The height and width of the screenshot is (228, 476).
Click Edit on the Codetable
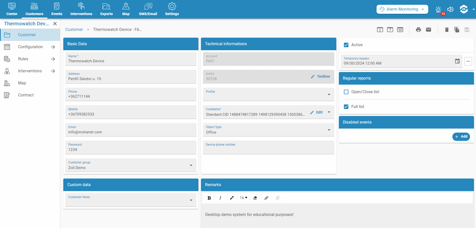(316, 112)
